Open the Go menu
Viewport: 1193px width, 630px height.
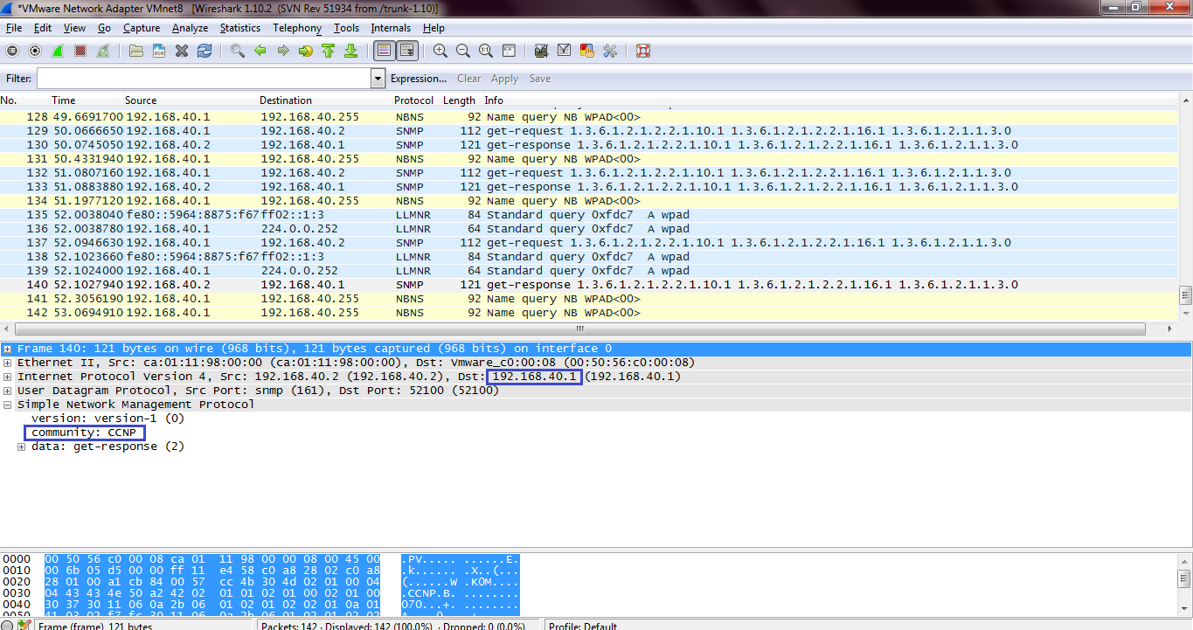click(104, 28)
